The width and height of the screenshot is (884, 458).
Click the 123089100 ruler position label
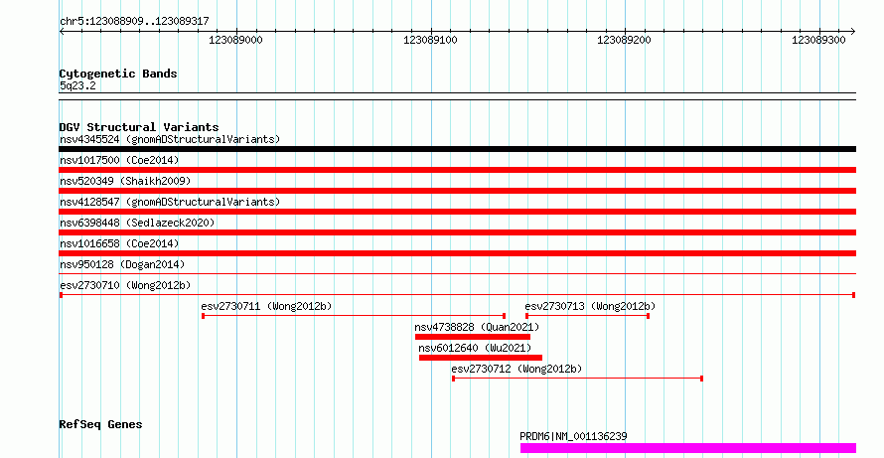430,40
